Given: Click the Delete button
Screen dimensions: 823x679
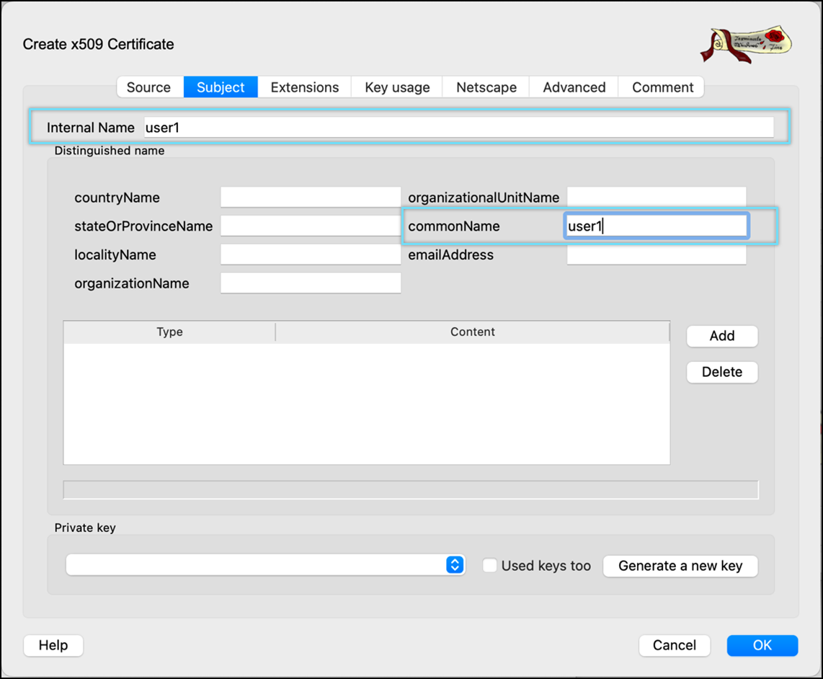Looking at the screenshot, I should pyautogui.click(x=721, y=372).
